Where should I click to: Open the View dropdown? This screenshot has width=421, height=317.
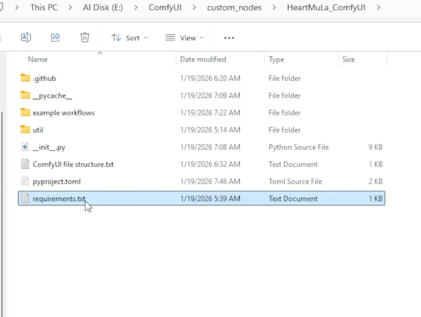(x=185, y=37)
